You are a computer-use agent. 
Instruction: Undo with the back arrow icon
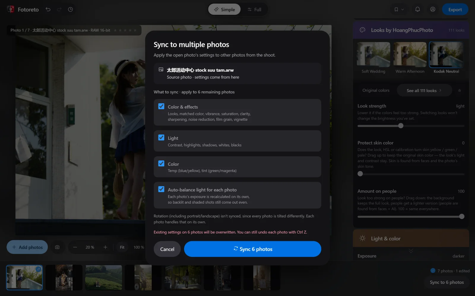pyautogui.click(x=48, y=9)
